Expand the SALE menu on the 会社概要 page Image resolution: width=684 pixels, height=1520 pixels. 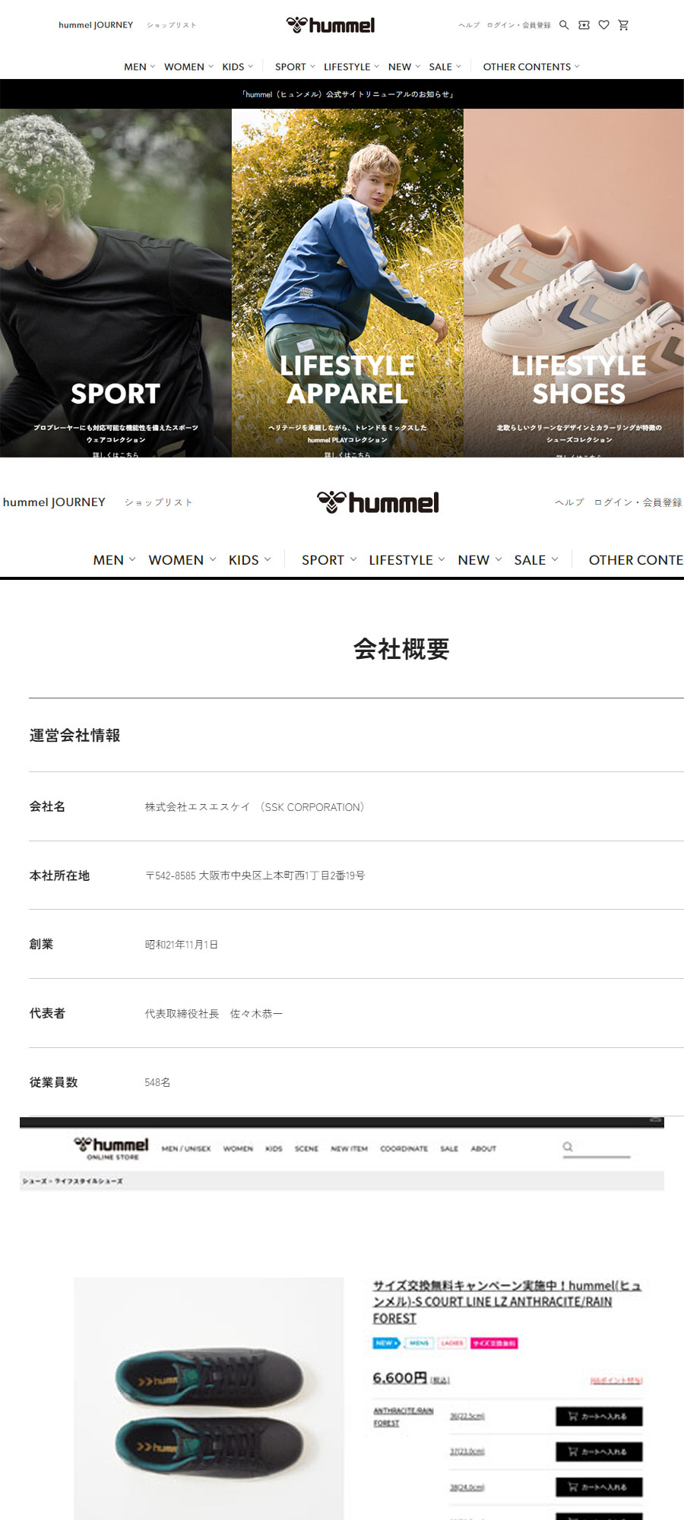coord(536,560)
